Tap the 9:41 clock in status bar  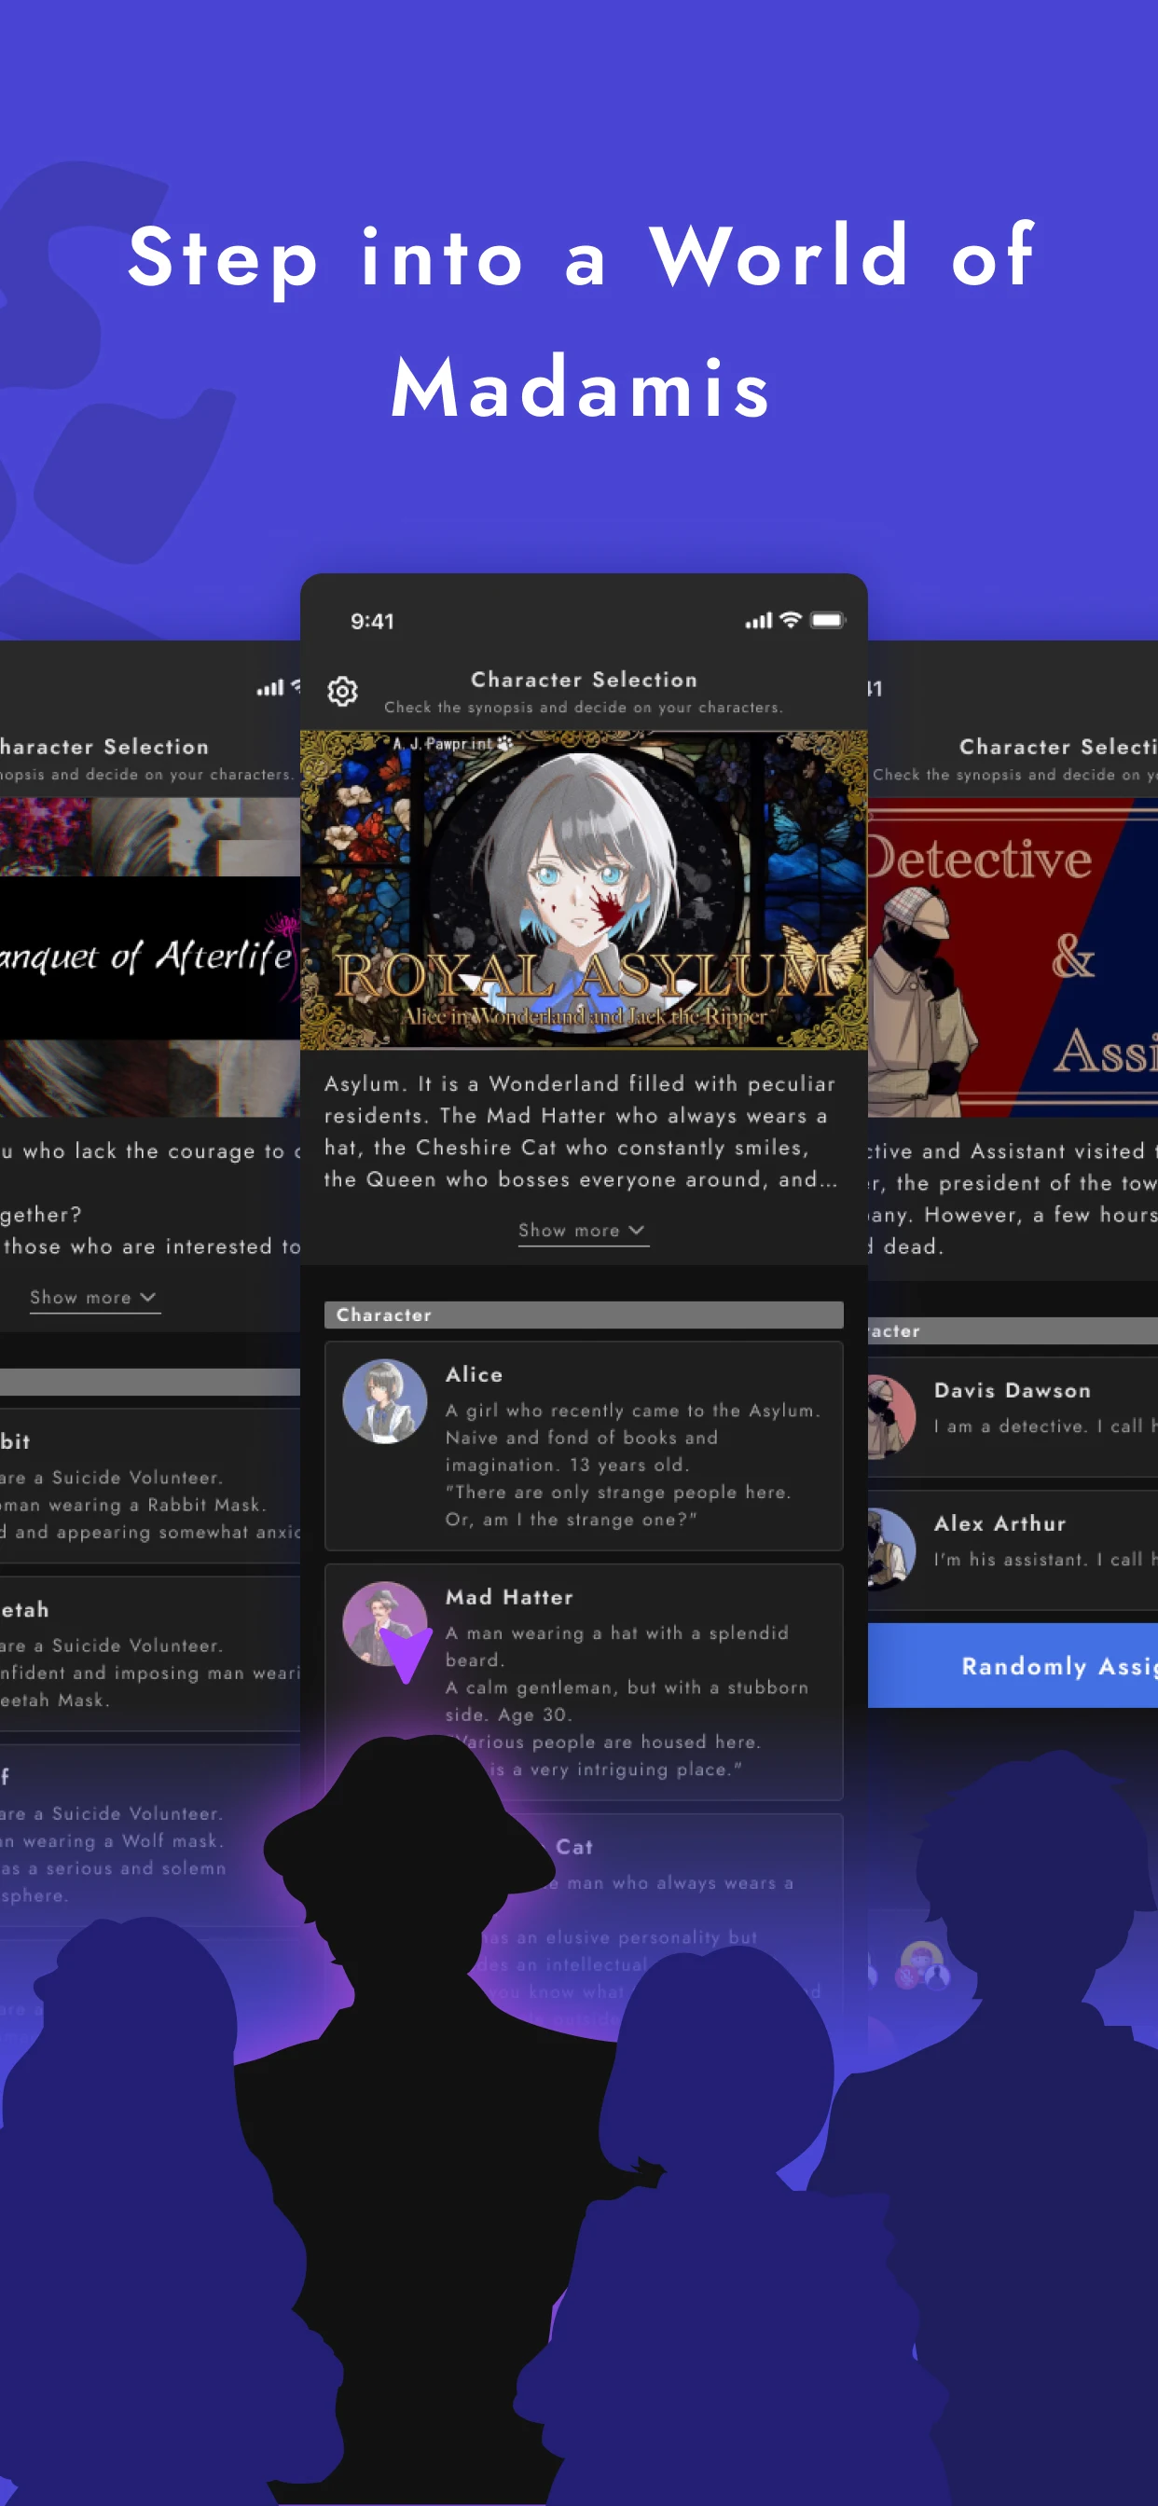tap(372, 622)
